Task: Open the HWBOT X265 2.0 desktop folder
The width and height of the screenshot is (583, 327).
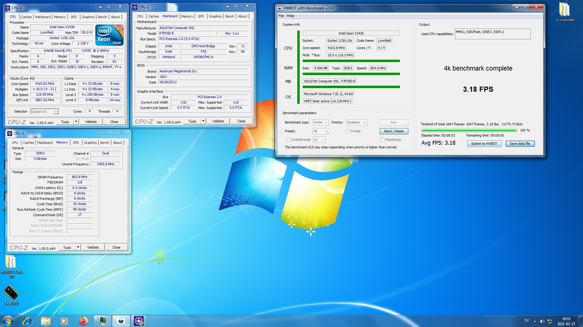Action: [11, 266]
